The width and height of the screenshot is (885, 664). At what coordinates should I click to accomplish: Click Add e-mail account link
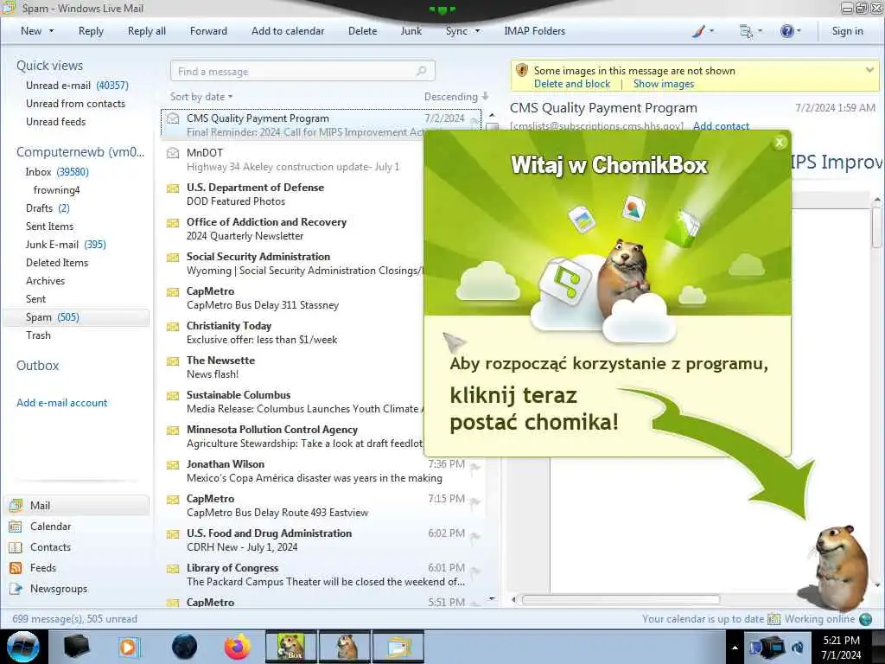point(61,403)
